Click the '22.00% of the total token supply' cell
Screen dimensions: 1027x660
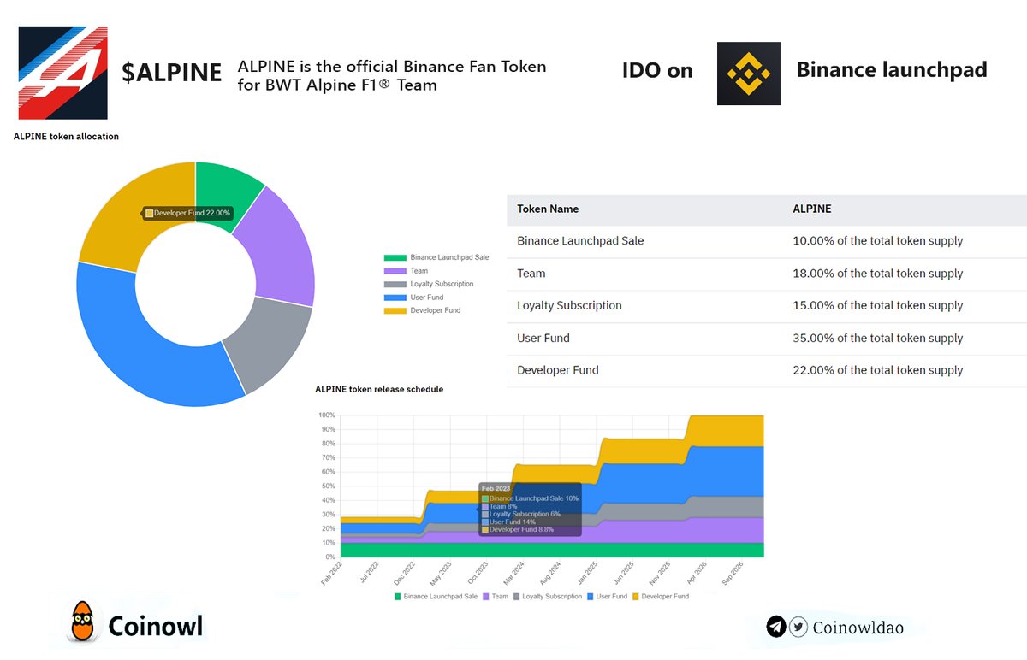pos(878,370)
